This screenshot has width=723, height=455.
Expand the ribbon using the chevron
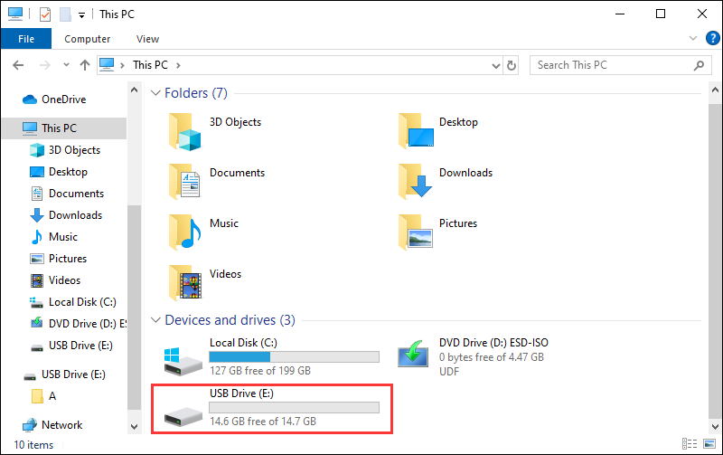click(x=693, y=39)
